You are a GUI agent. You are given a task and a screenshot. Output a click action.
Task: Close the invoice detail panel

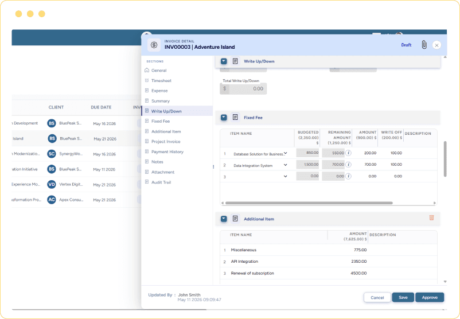click(436, 45)
